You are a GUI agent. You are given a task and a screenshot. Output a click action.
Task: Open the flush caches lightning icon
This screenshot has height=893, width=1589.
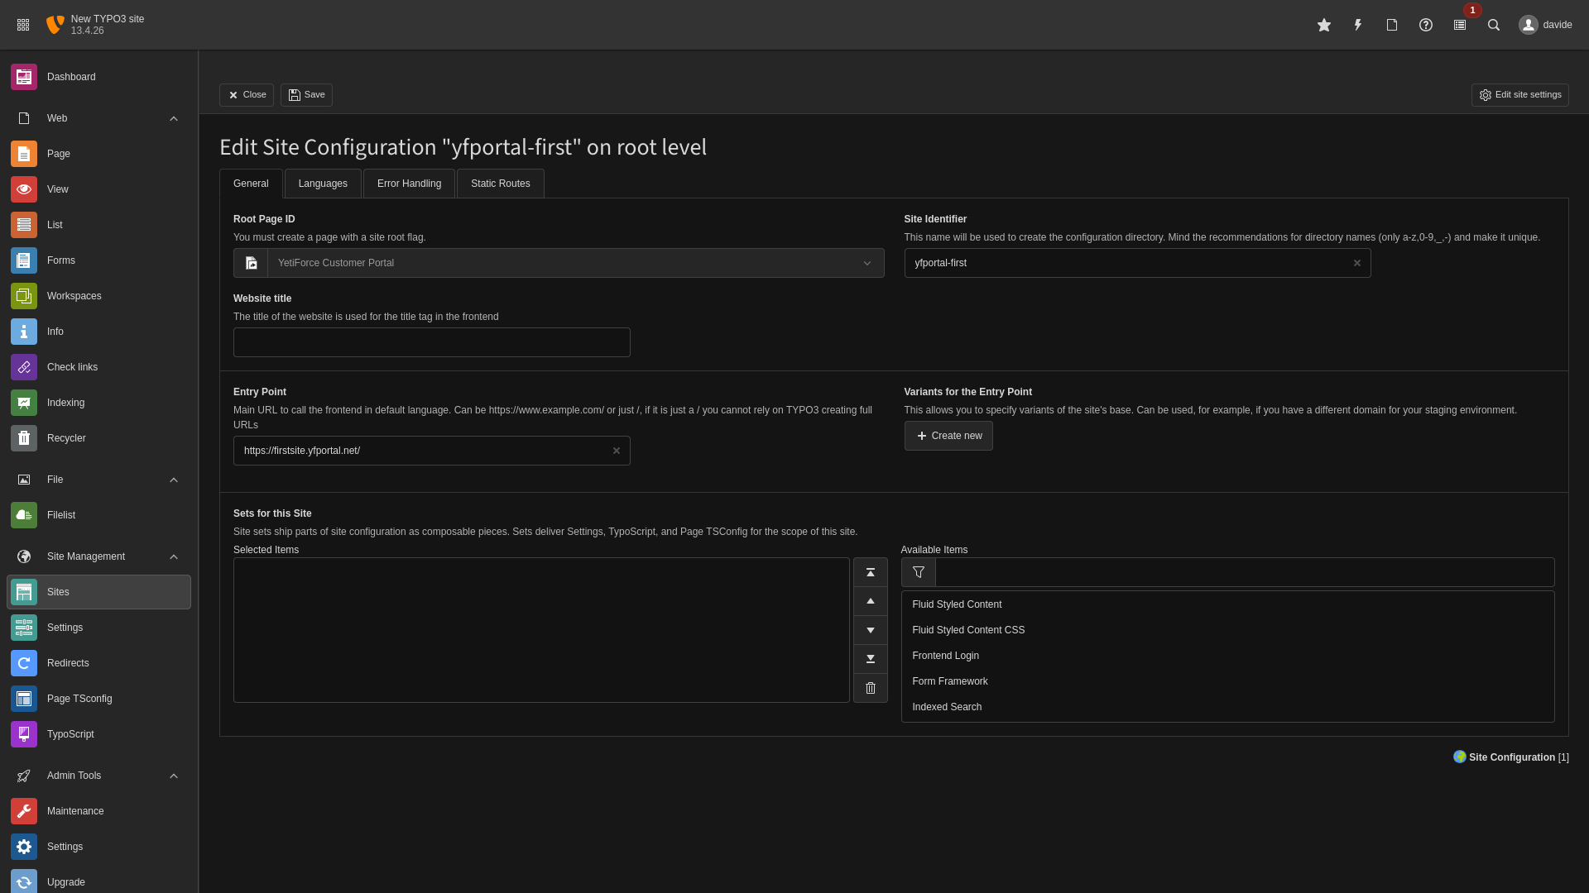coord(1358,25)
